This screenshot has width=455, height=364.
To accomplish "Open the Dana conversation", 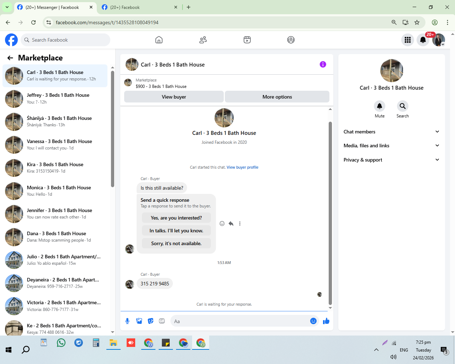I will 55,237.
